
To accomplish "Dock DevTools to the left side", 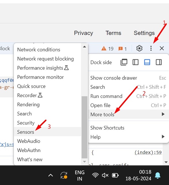I will (136, 62).
